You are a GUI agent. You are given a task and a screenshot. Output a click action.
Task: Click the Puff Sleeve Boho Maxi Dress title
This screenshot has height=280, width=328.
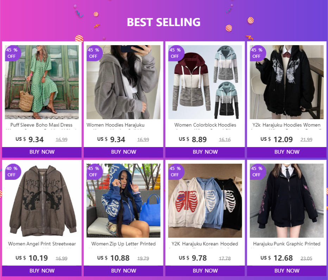pyautogui.click(x=42, y=125)
